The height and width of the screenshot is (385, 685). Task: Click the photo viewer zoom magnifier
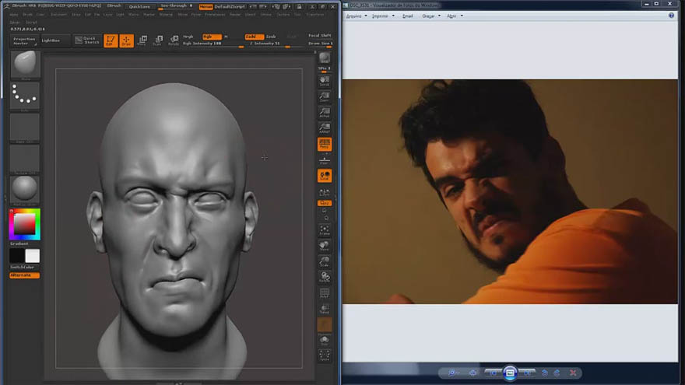coord(452,373)
